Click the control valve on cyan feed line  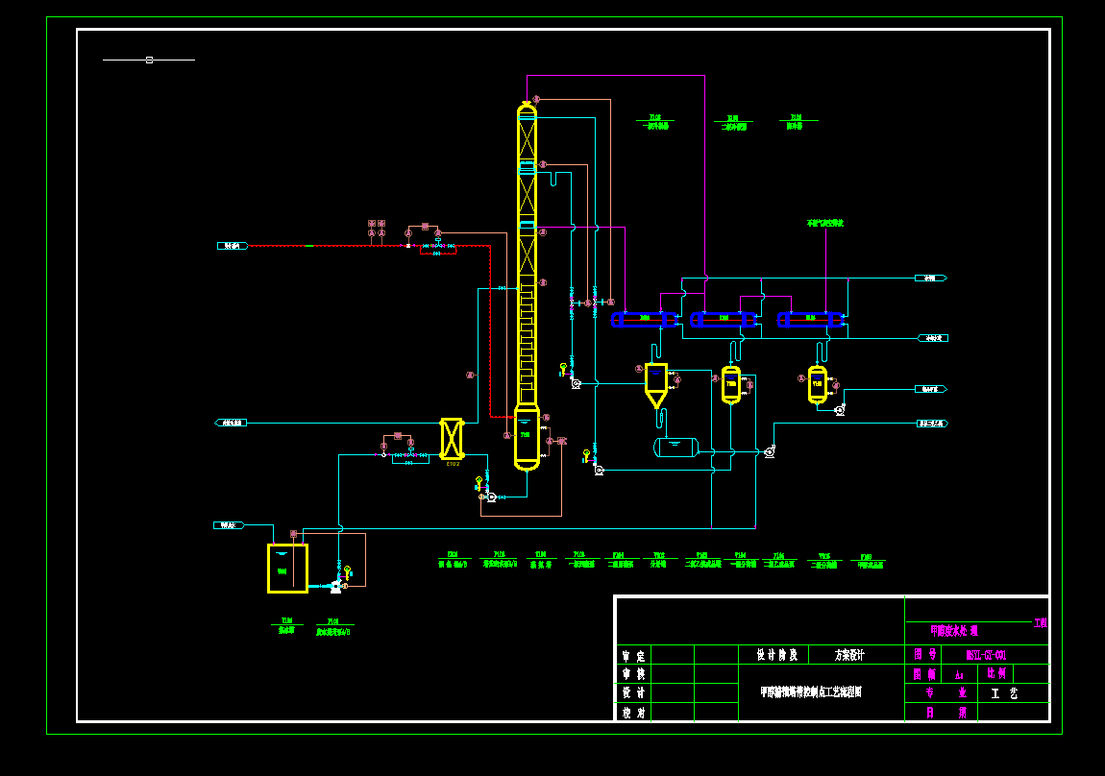coord(411,453)
